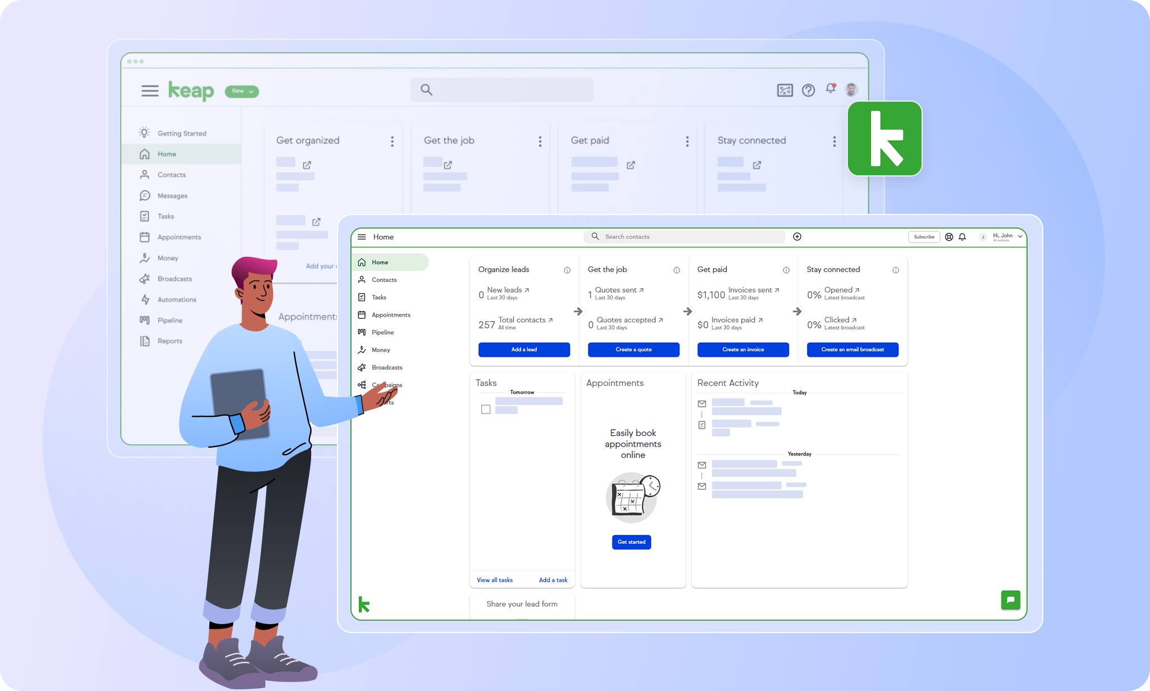
Task: Open the Quotes accepted link
Action: 630,320
